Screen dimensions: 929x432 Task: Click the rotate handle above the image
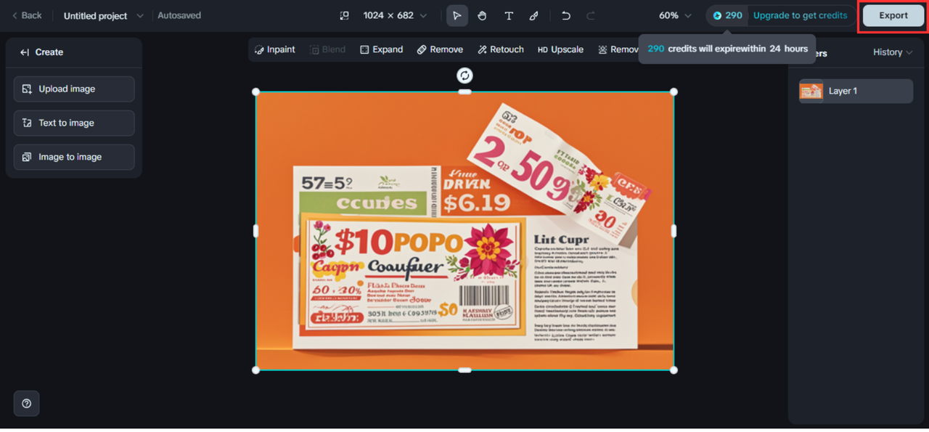pyautogui.click(x=464, y=76)
